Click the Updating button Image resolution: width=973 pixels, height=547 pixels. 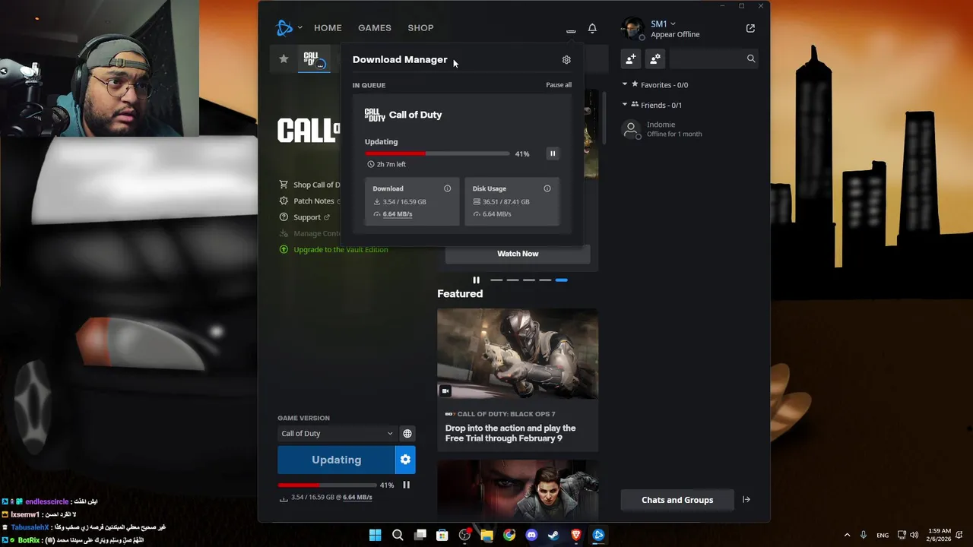click(x=336, y=460)
